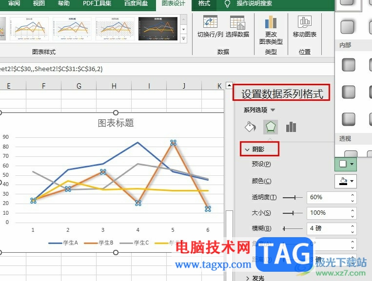Collapse the 阴影 (Shadow) section
This screenshot has height=281, width=372.
[x=247, y=150]
